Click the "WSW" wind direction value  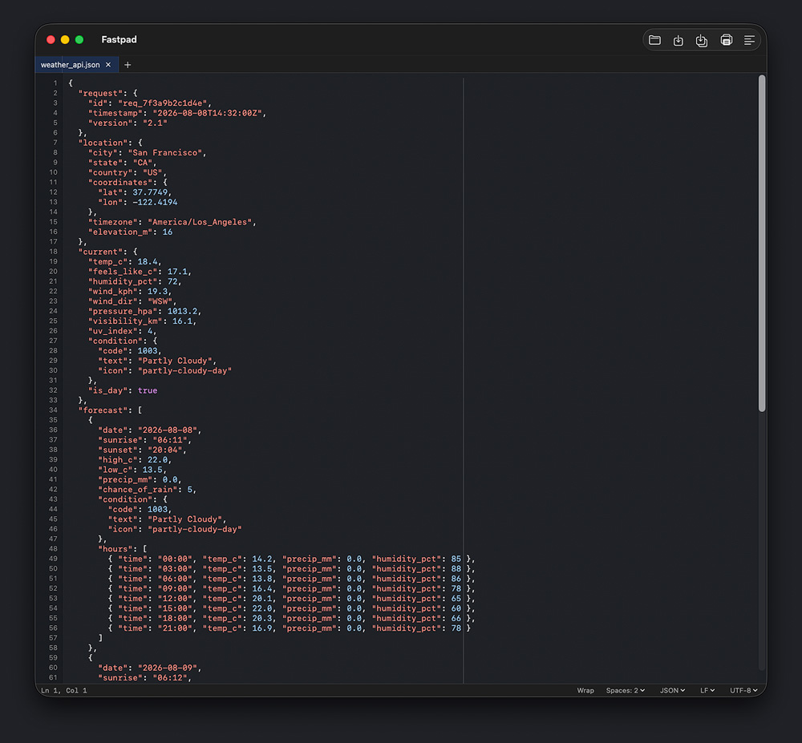(x=160, y=301)
